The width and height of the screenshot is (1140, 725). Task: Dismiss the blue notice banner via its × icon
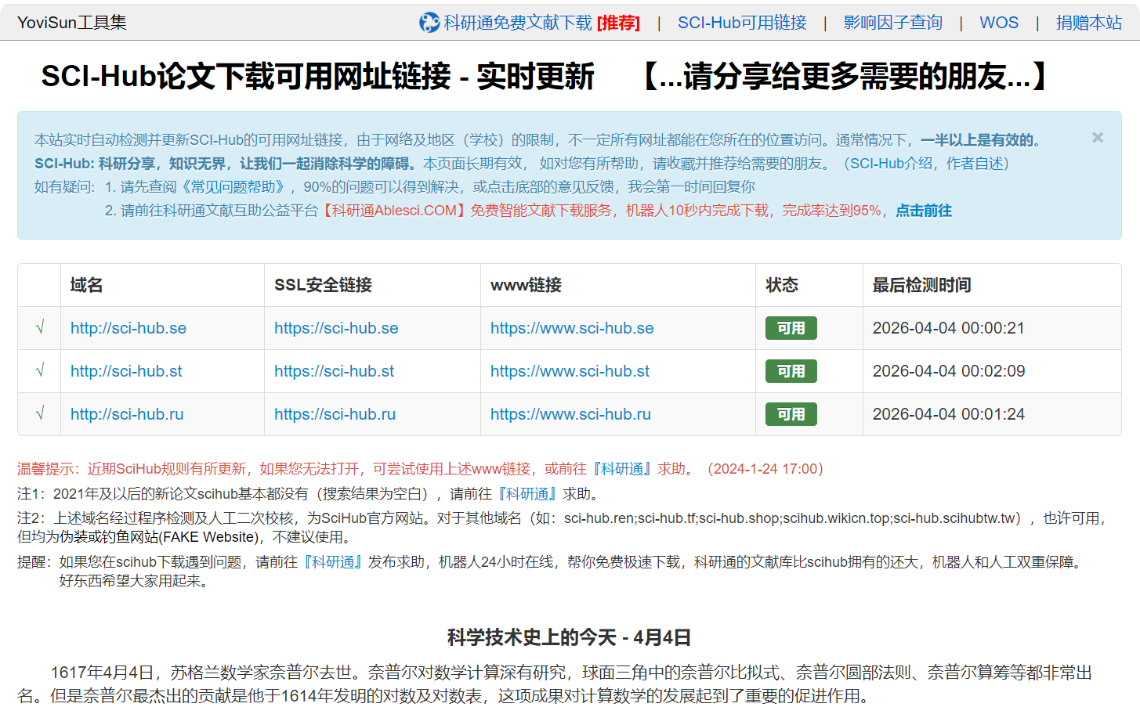1097,138
